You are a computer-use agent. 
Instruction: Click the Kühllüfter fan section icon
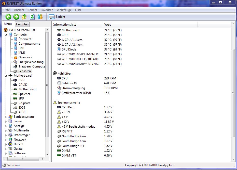[55, 73]
